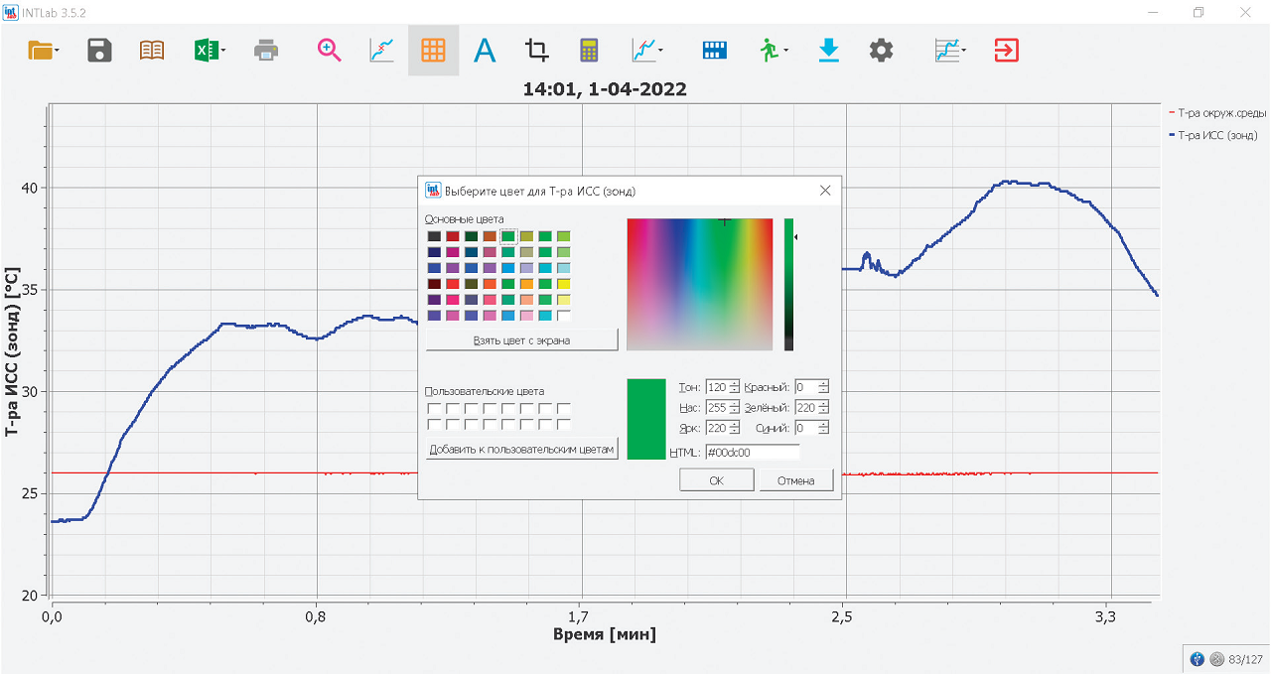Click the HTML color code field
1271x674 pixels.
[752, 453]
